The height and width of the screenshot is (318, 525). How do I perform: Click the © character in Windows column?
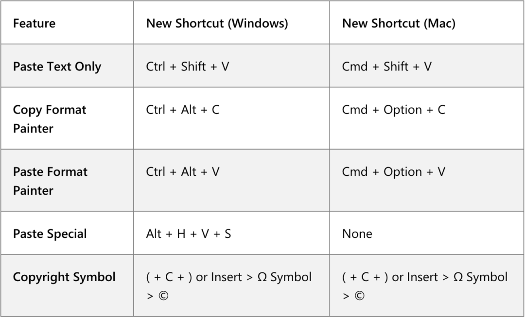click(163, 296)
